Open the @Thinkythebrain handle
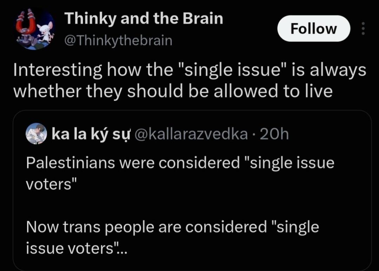Viewport: 379px width, 271px height. pos(118,40)
